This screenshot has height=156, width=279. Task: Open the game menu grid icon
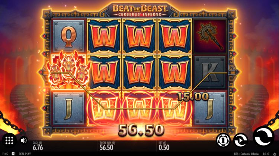pyautogui.click(x=9, y=140)
